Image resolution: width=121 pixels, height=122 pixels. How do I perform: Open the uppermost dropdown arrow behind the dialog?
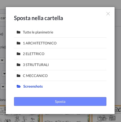tap(2, 60)
